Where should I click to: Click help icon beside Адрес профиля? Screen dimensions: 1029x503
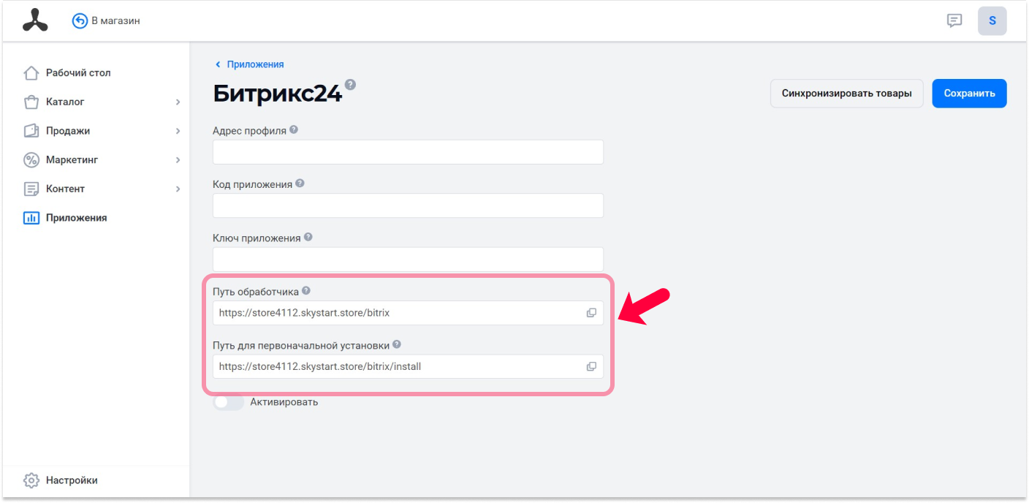pyautogui.click(x=294, y=129)
